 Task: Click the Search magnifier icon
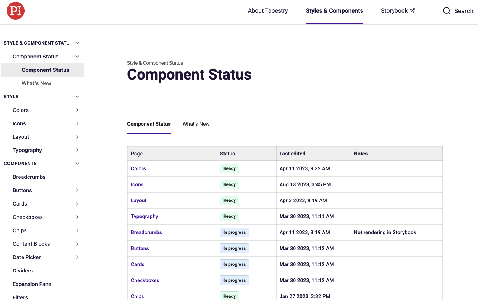447,11
